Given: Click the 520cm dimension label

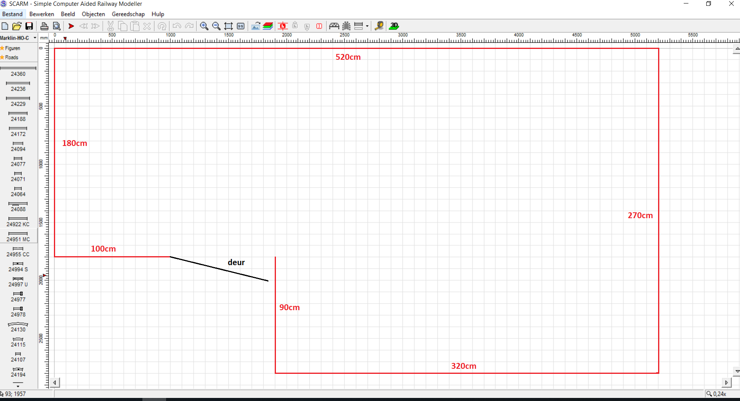Looking at the screenshot, I should (348, 57).
